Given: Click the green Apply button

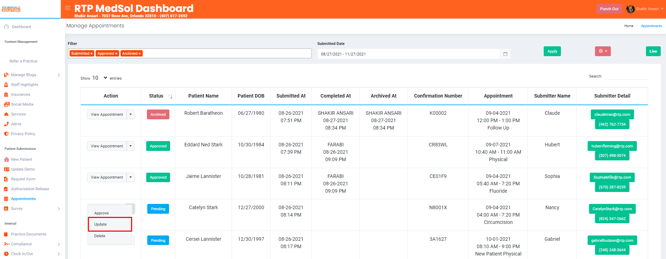Looking at the screenshot, I should coord(552,51).
